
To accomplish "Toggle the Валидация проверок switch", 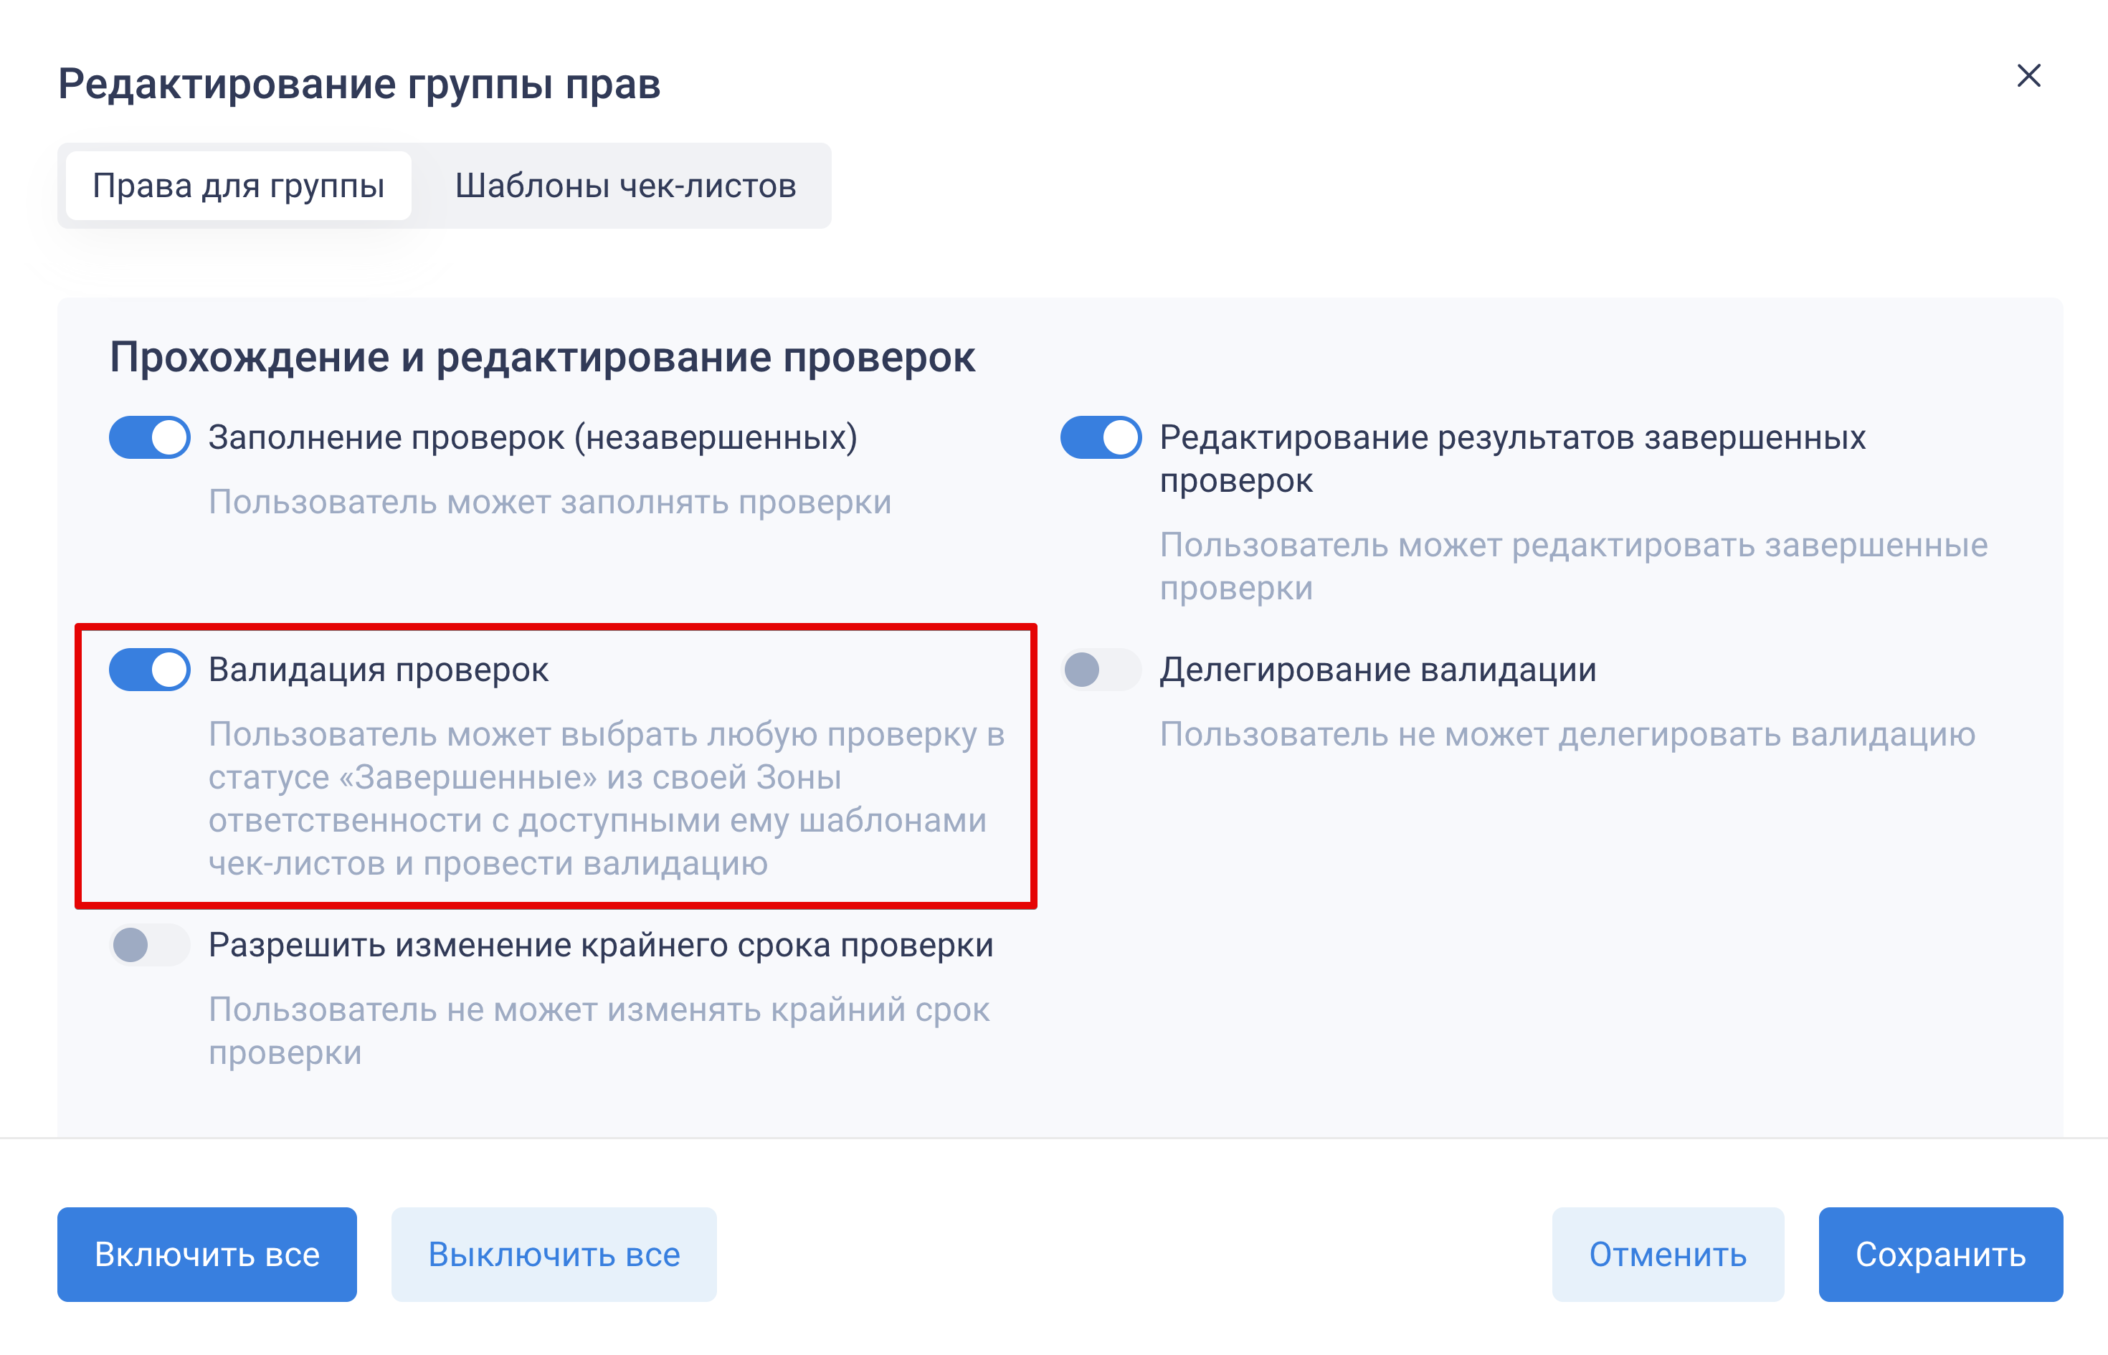I will 150,670.
